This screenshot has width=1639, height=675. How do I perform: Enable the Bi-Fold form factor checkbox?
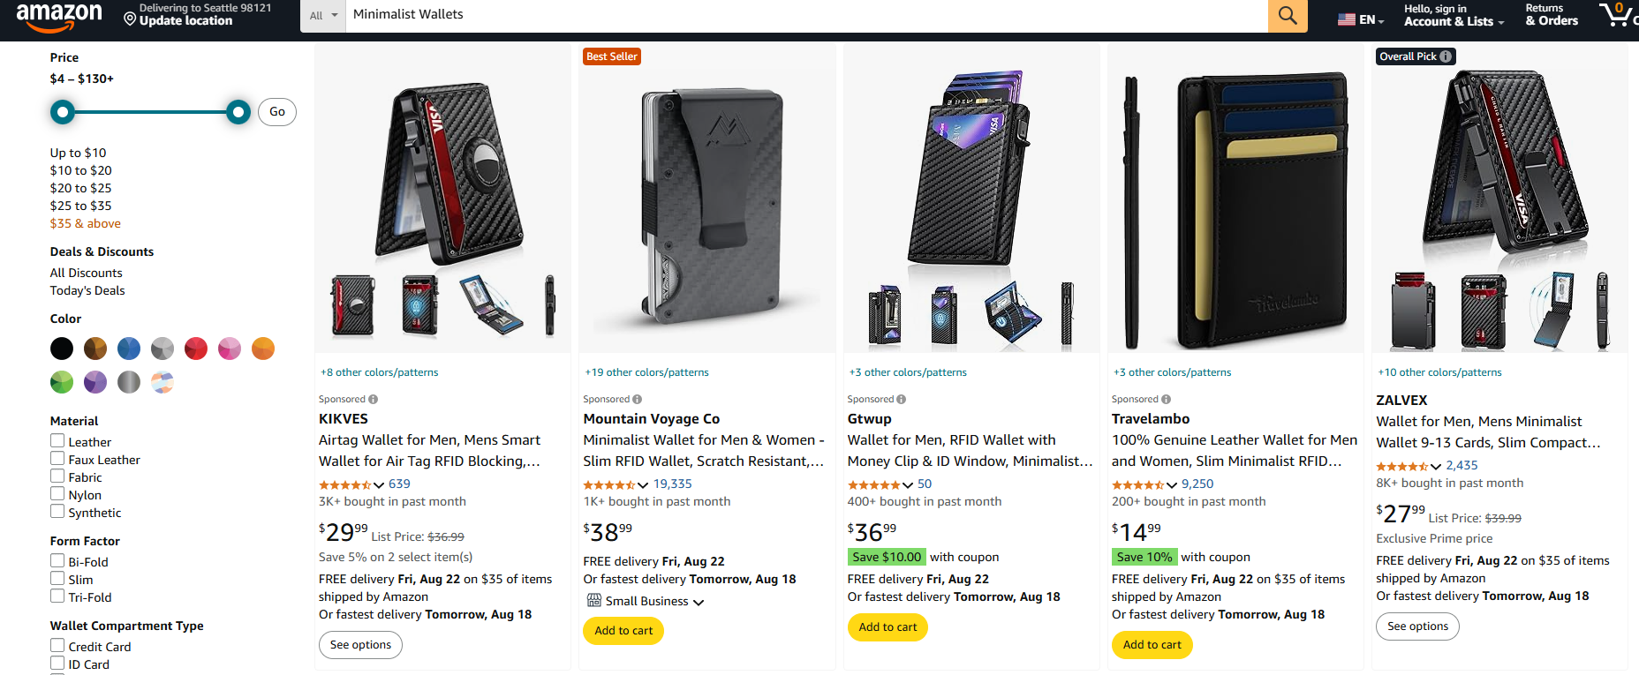pyautogui.click(x=57, y=561)
